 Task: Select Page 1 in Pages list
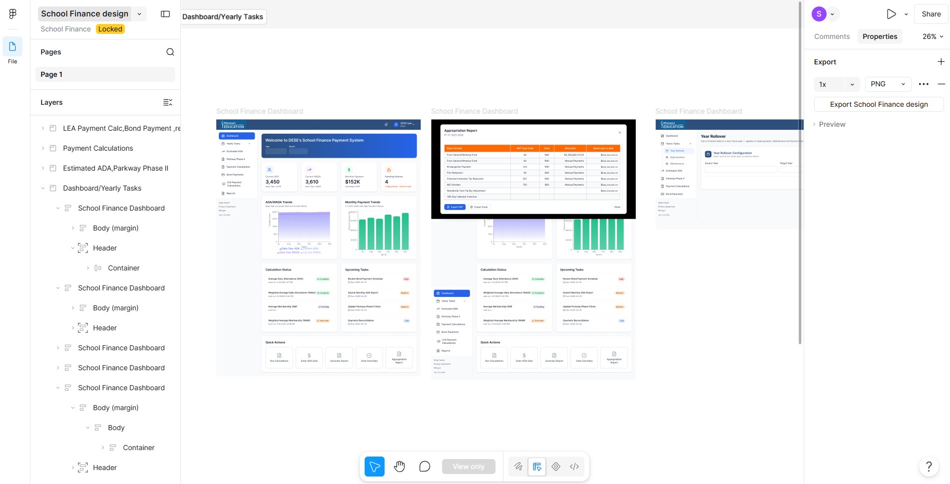[105, 74]
